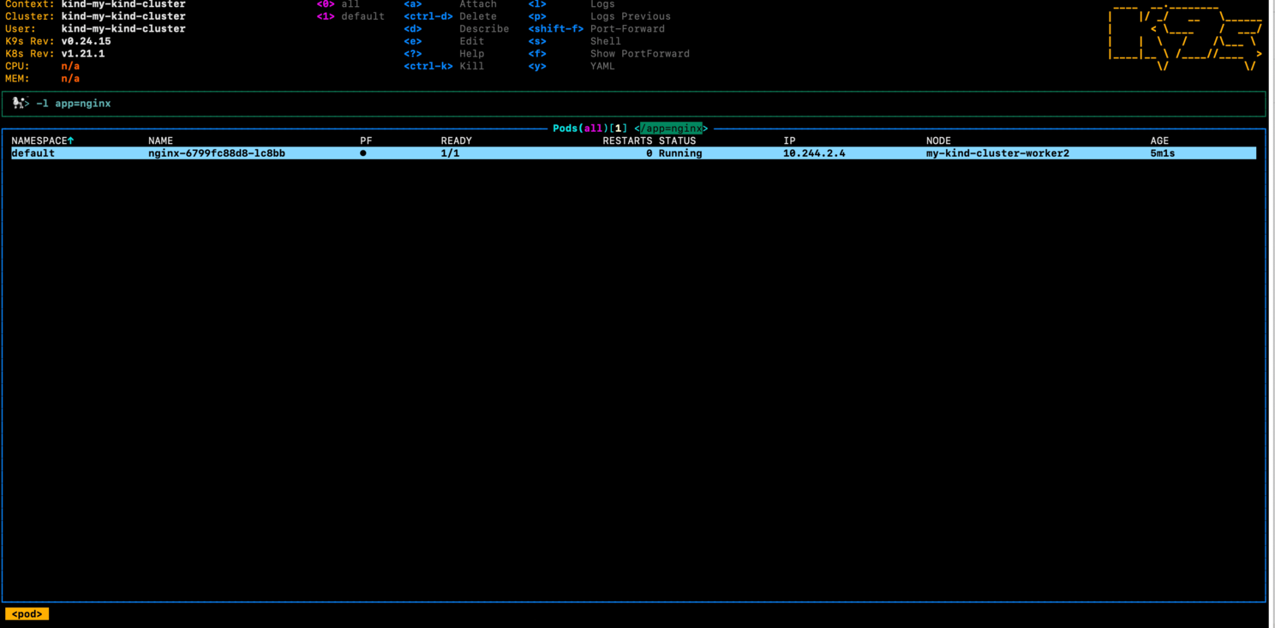Click the Running status cell

pyautogui.click(x=680, y=153)
